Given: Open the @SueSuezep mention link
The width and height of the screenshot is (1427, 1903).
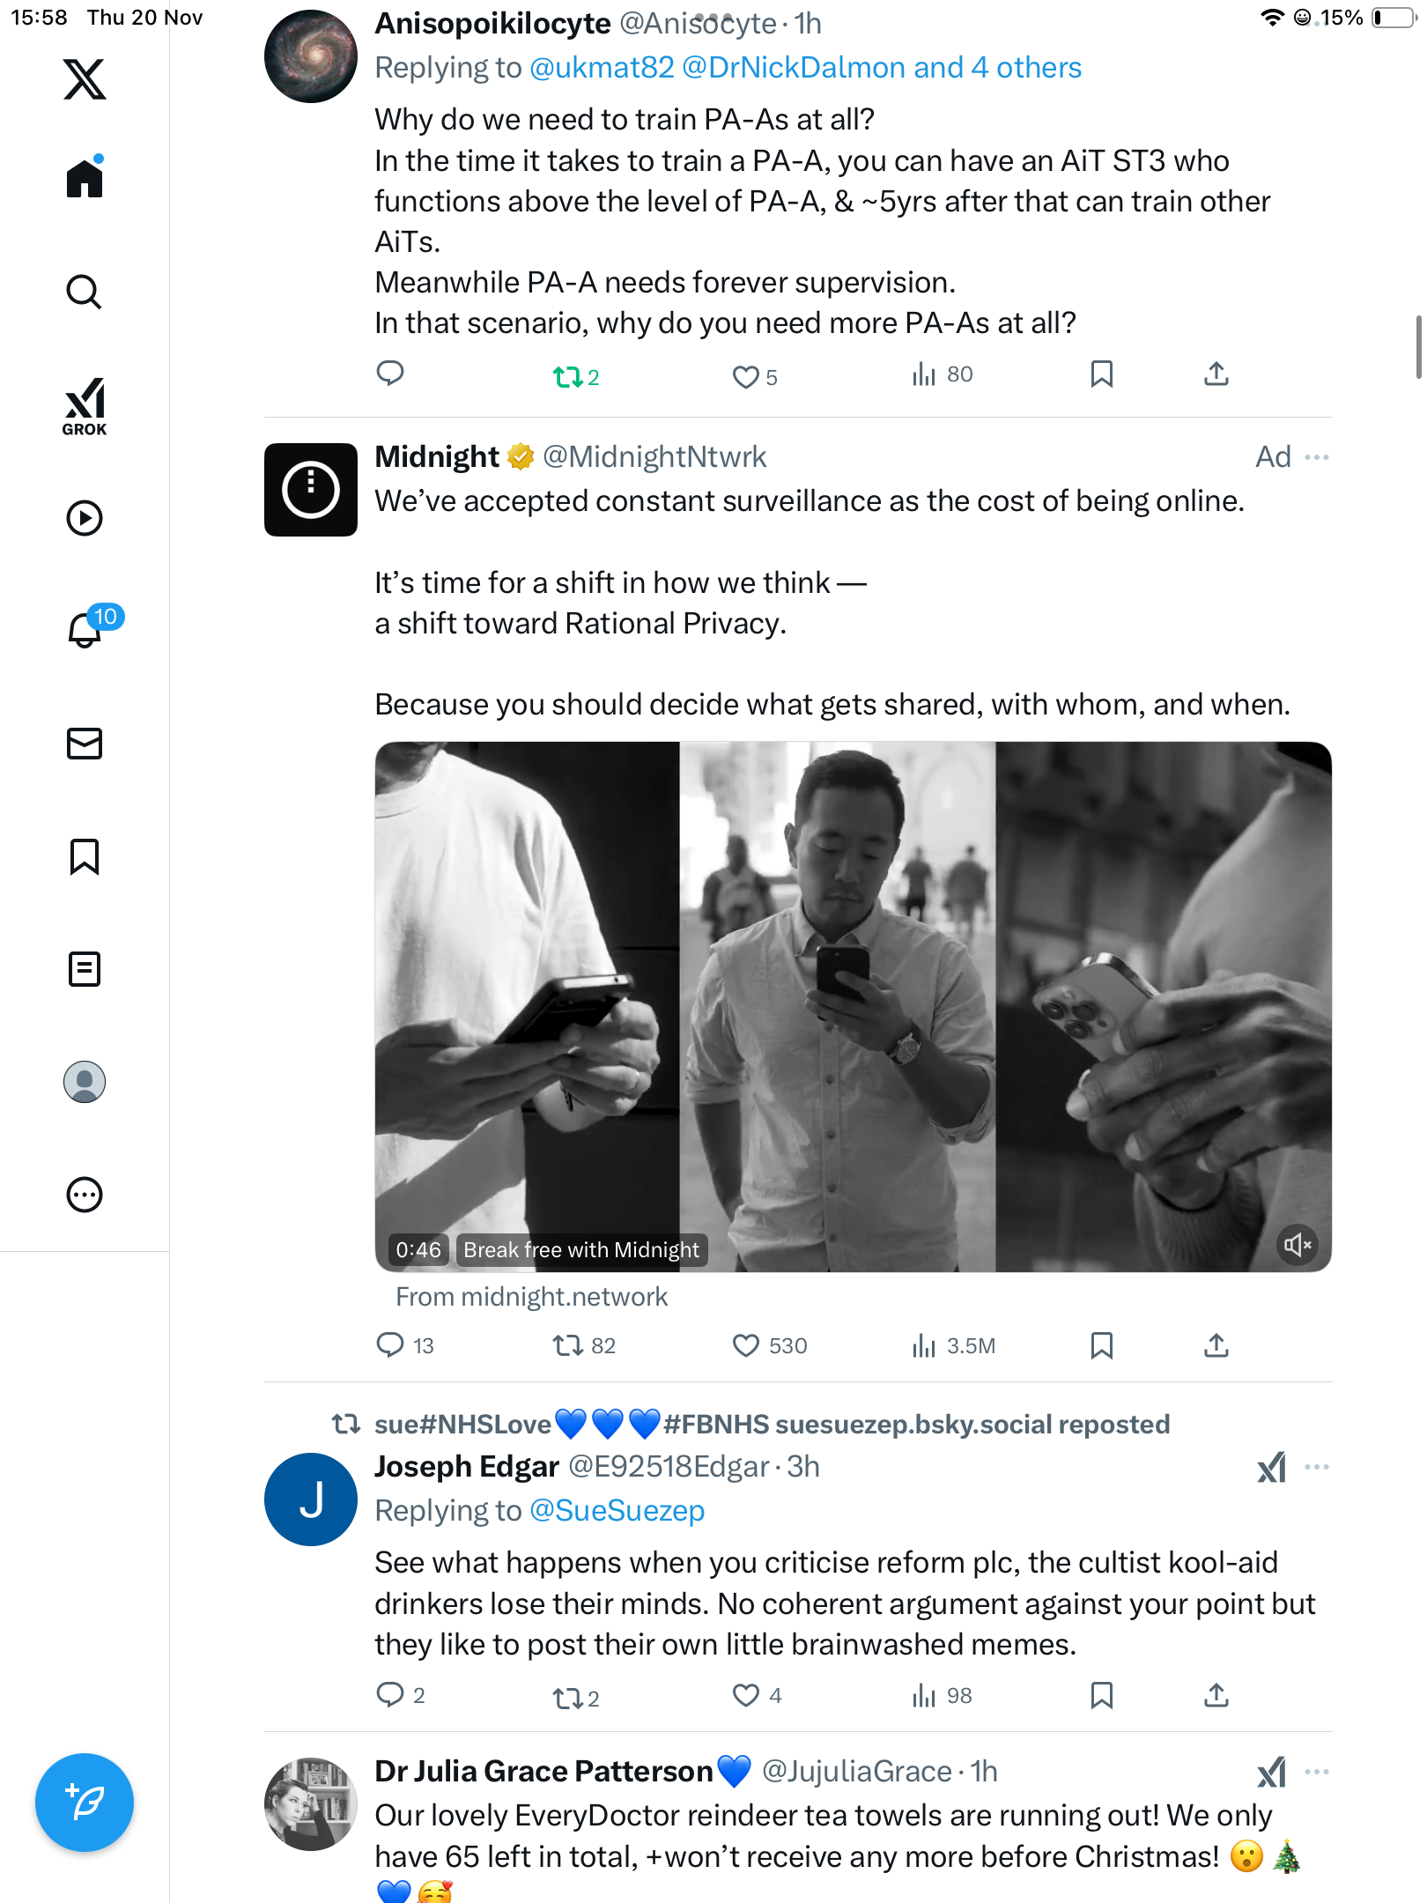Looking at the screenshot, I should (617, 1511).
